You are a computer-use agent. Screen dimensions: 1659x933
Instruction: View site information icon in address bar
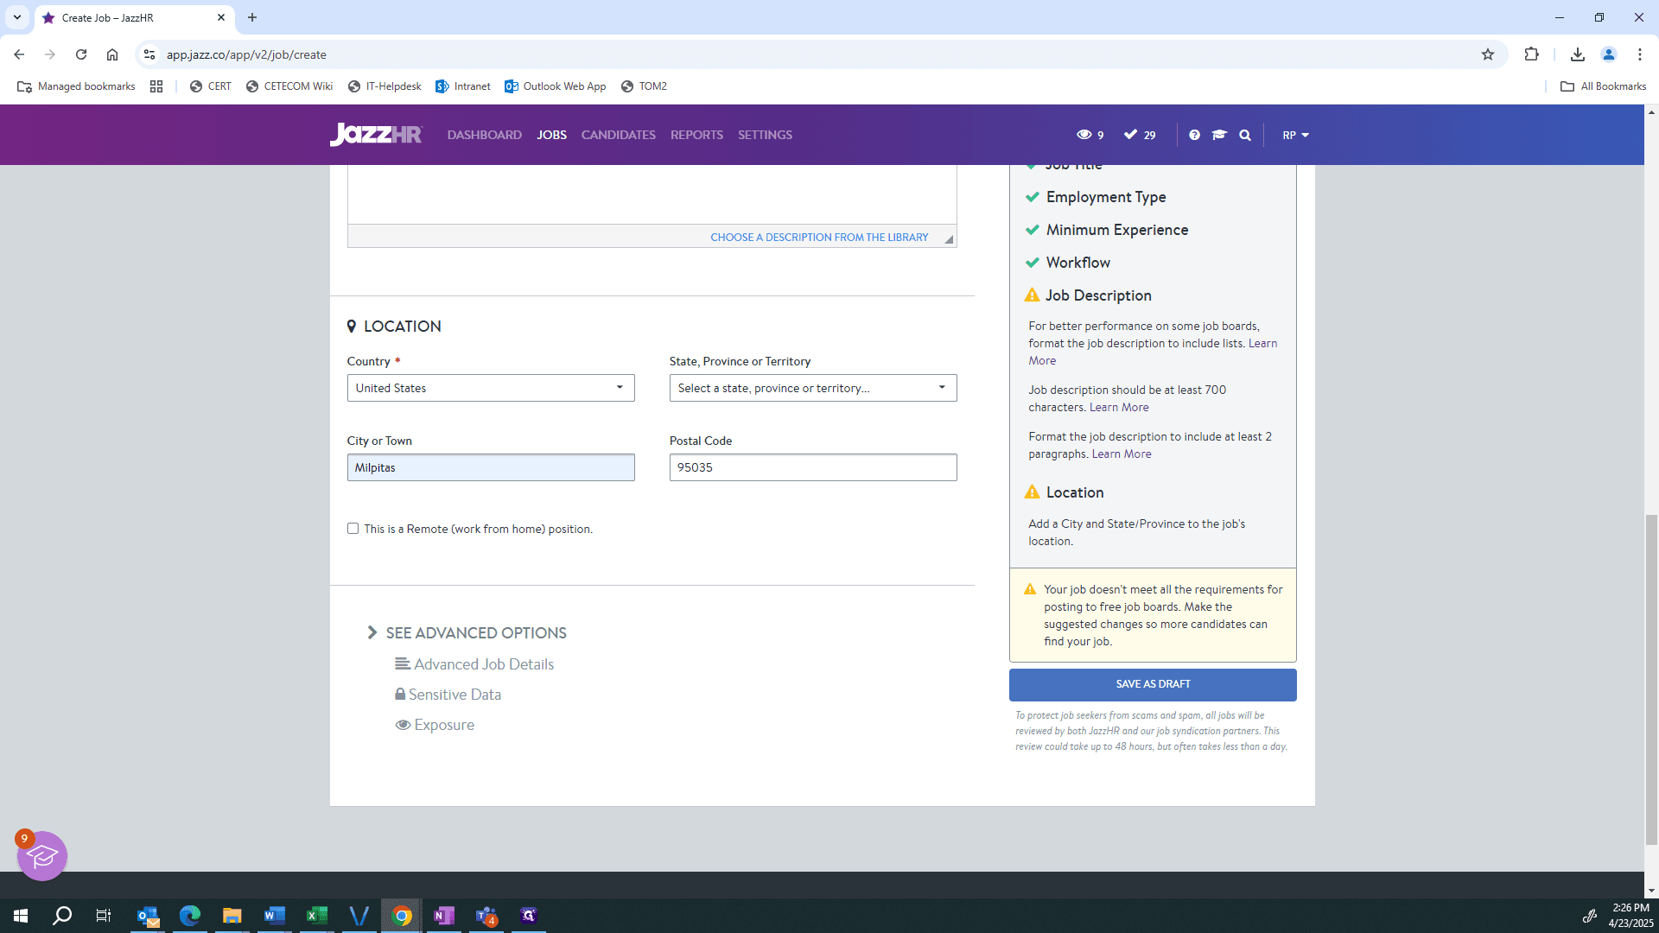pyautogui.click(x=149, y=54)
